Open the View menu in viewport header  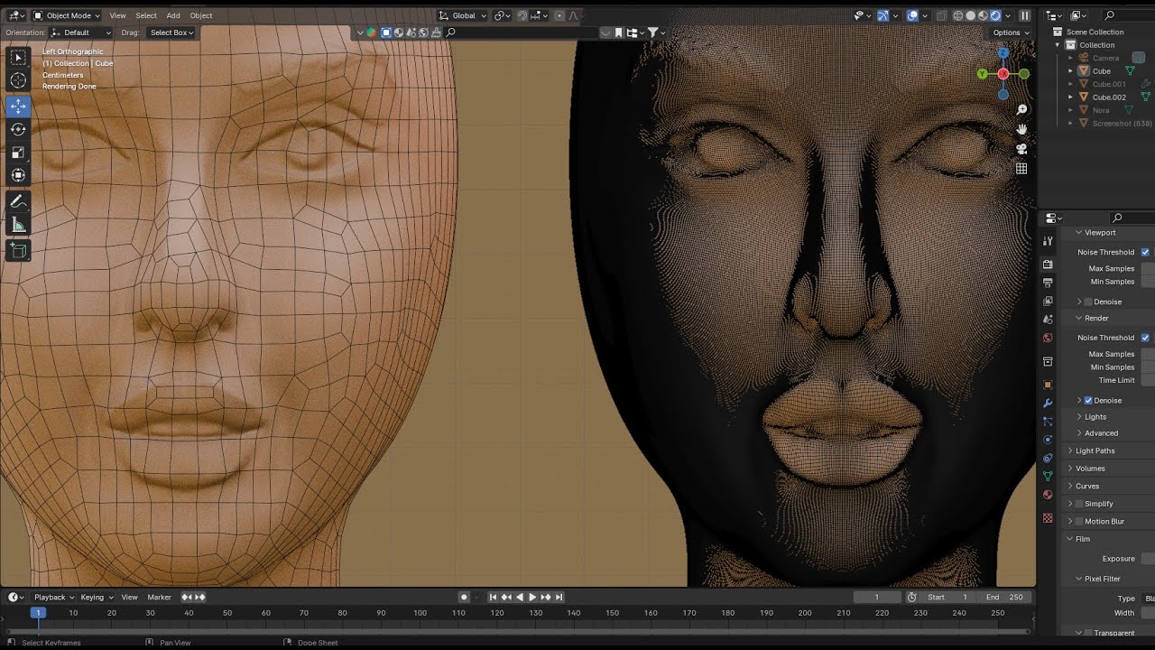pyautogui.click(x=118, y=15)
